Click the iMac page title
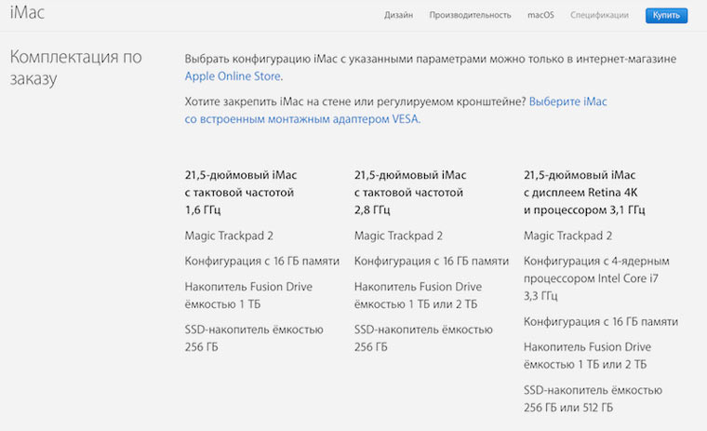Viewport: 707px width, 431px height. point(26,14)
